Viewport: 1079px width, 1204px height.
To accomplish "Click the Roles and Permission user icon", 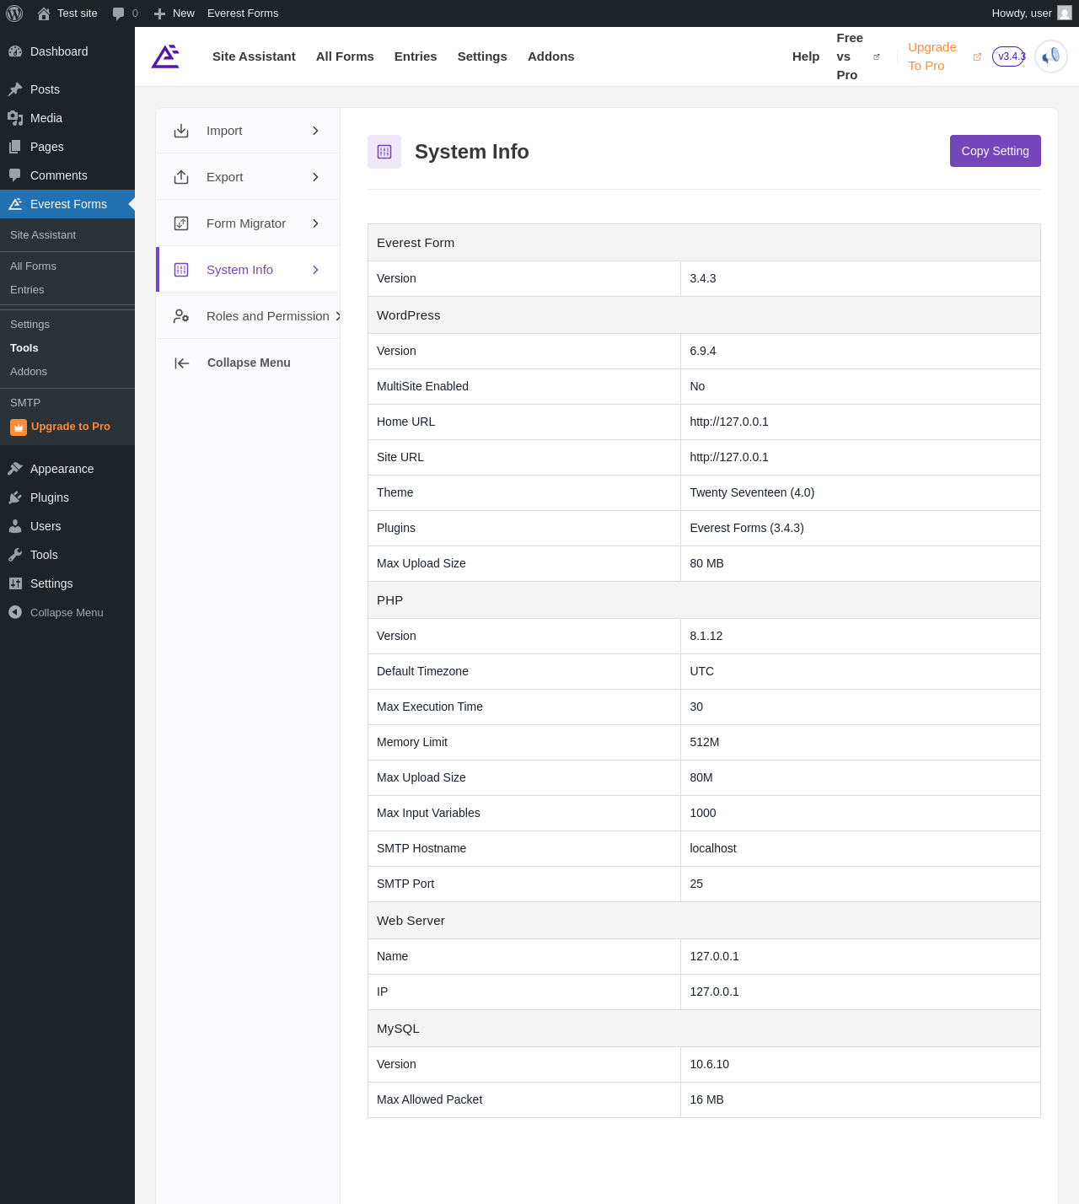I will (x=181, y=316).
